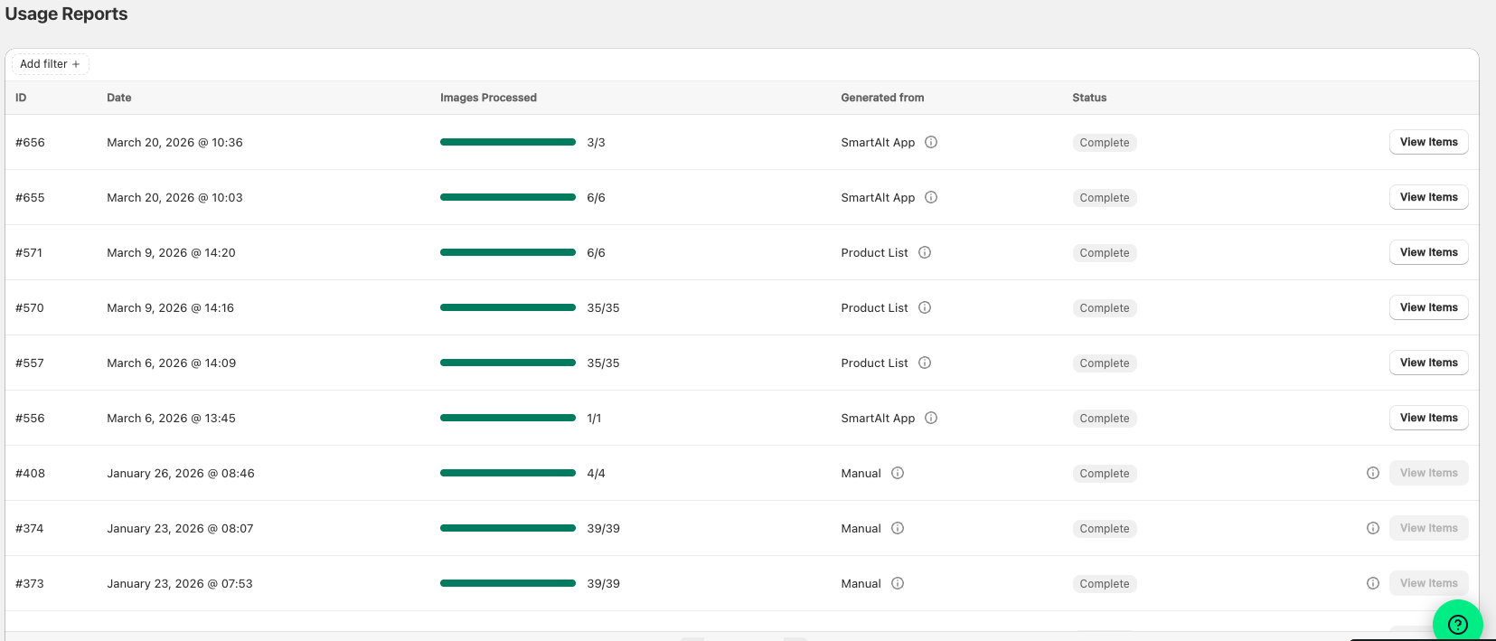1496x641 pixels.
Task: Open info icon beside Product List in row #571
Action: point(925,252)
